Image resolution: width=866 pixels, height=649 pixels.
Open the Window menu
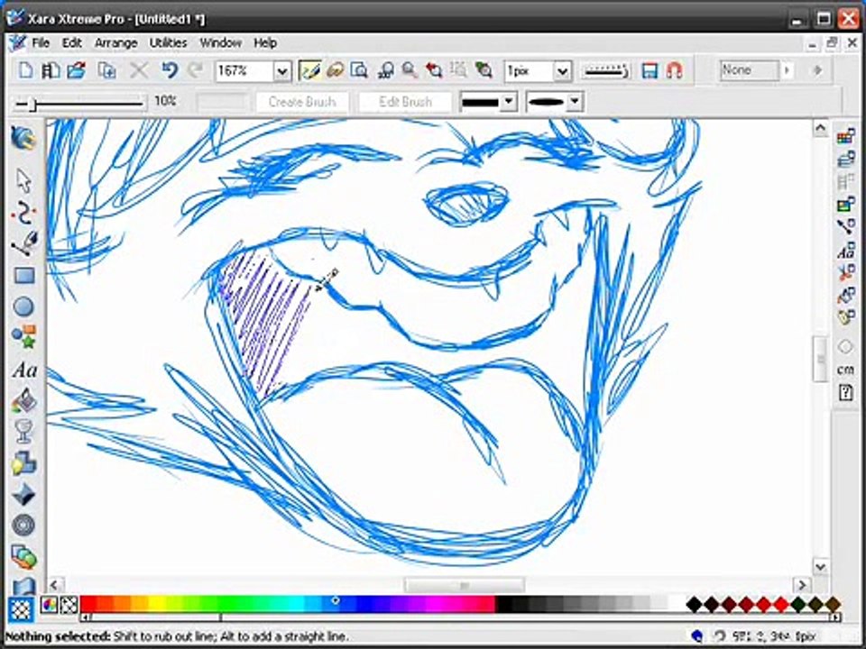coord(220,42)
